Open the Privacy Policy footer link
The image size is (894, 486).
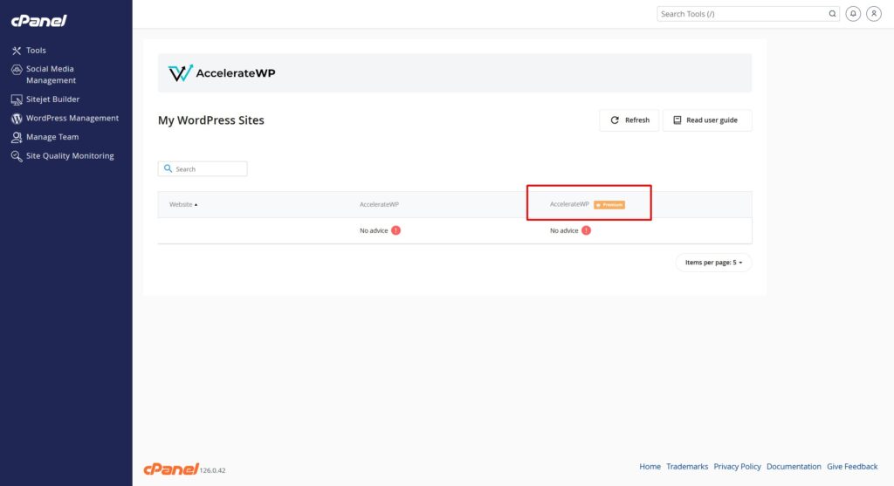coord(737,467)
